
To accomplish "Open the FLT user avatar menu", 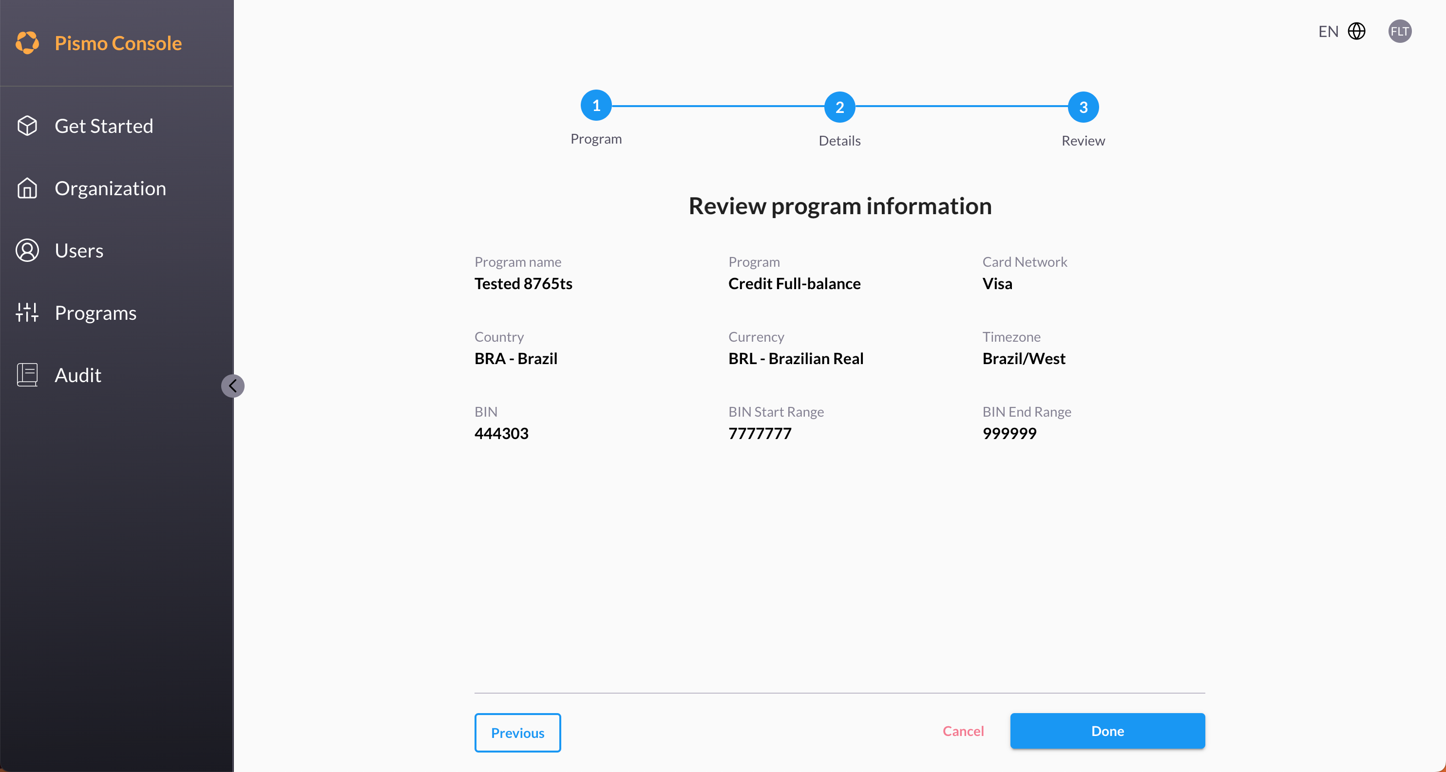I will [x=1399, y=31].
